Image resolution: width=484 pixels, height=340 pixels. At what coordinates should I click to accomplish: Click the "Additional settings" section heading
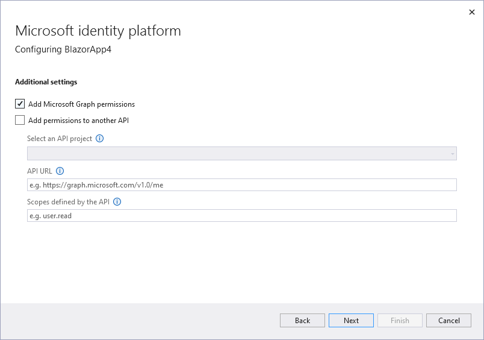[46, 82]
